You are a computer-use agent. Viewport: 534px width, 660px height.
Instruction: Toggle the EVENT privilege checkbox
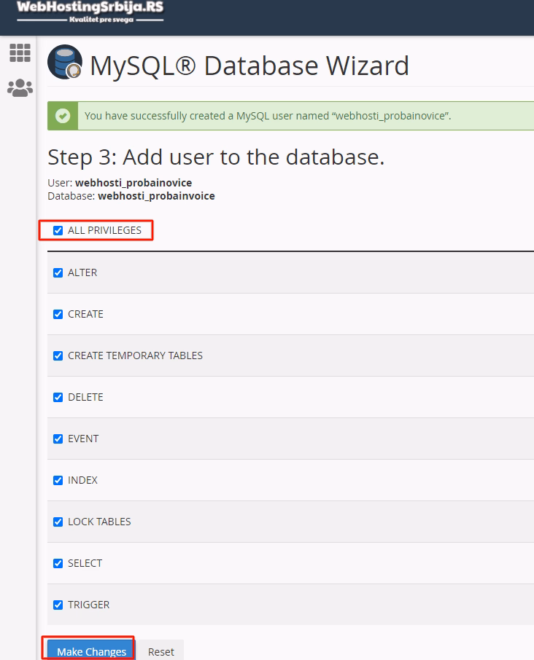click(58, 439)
